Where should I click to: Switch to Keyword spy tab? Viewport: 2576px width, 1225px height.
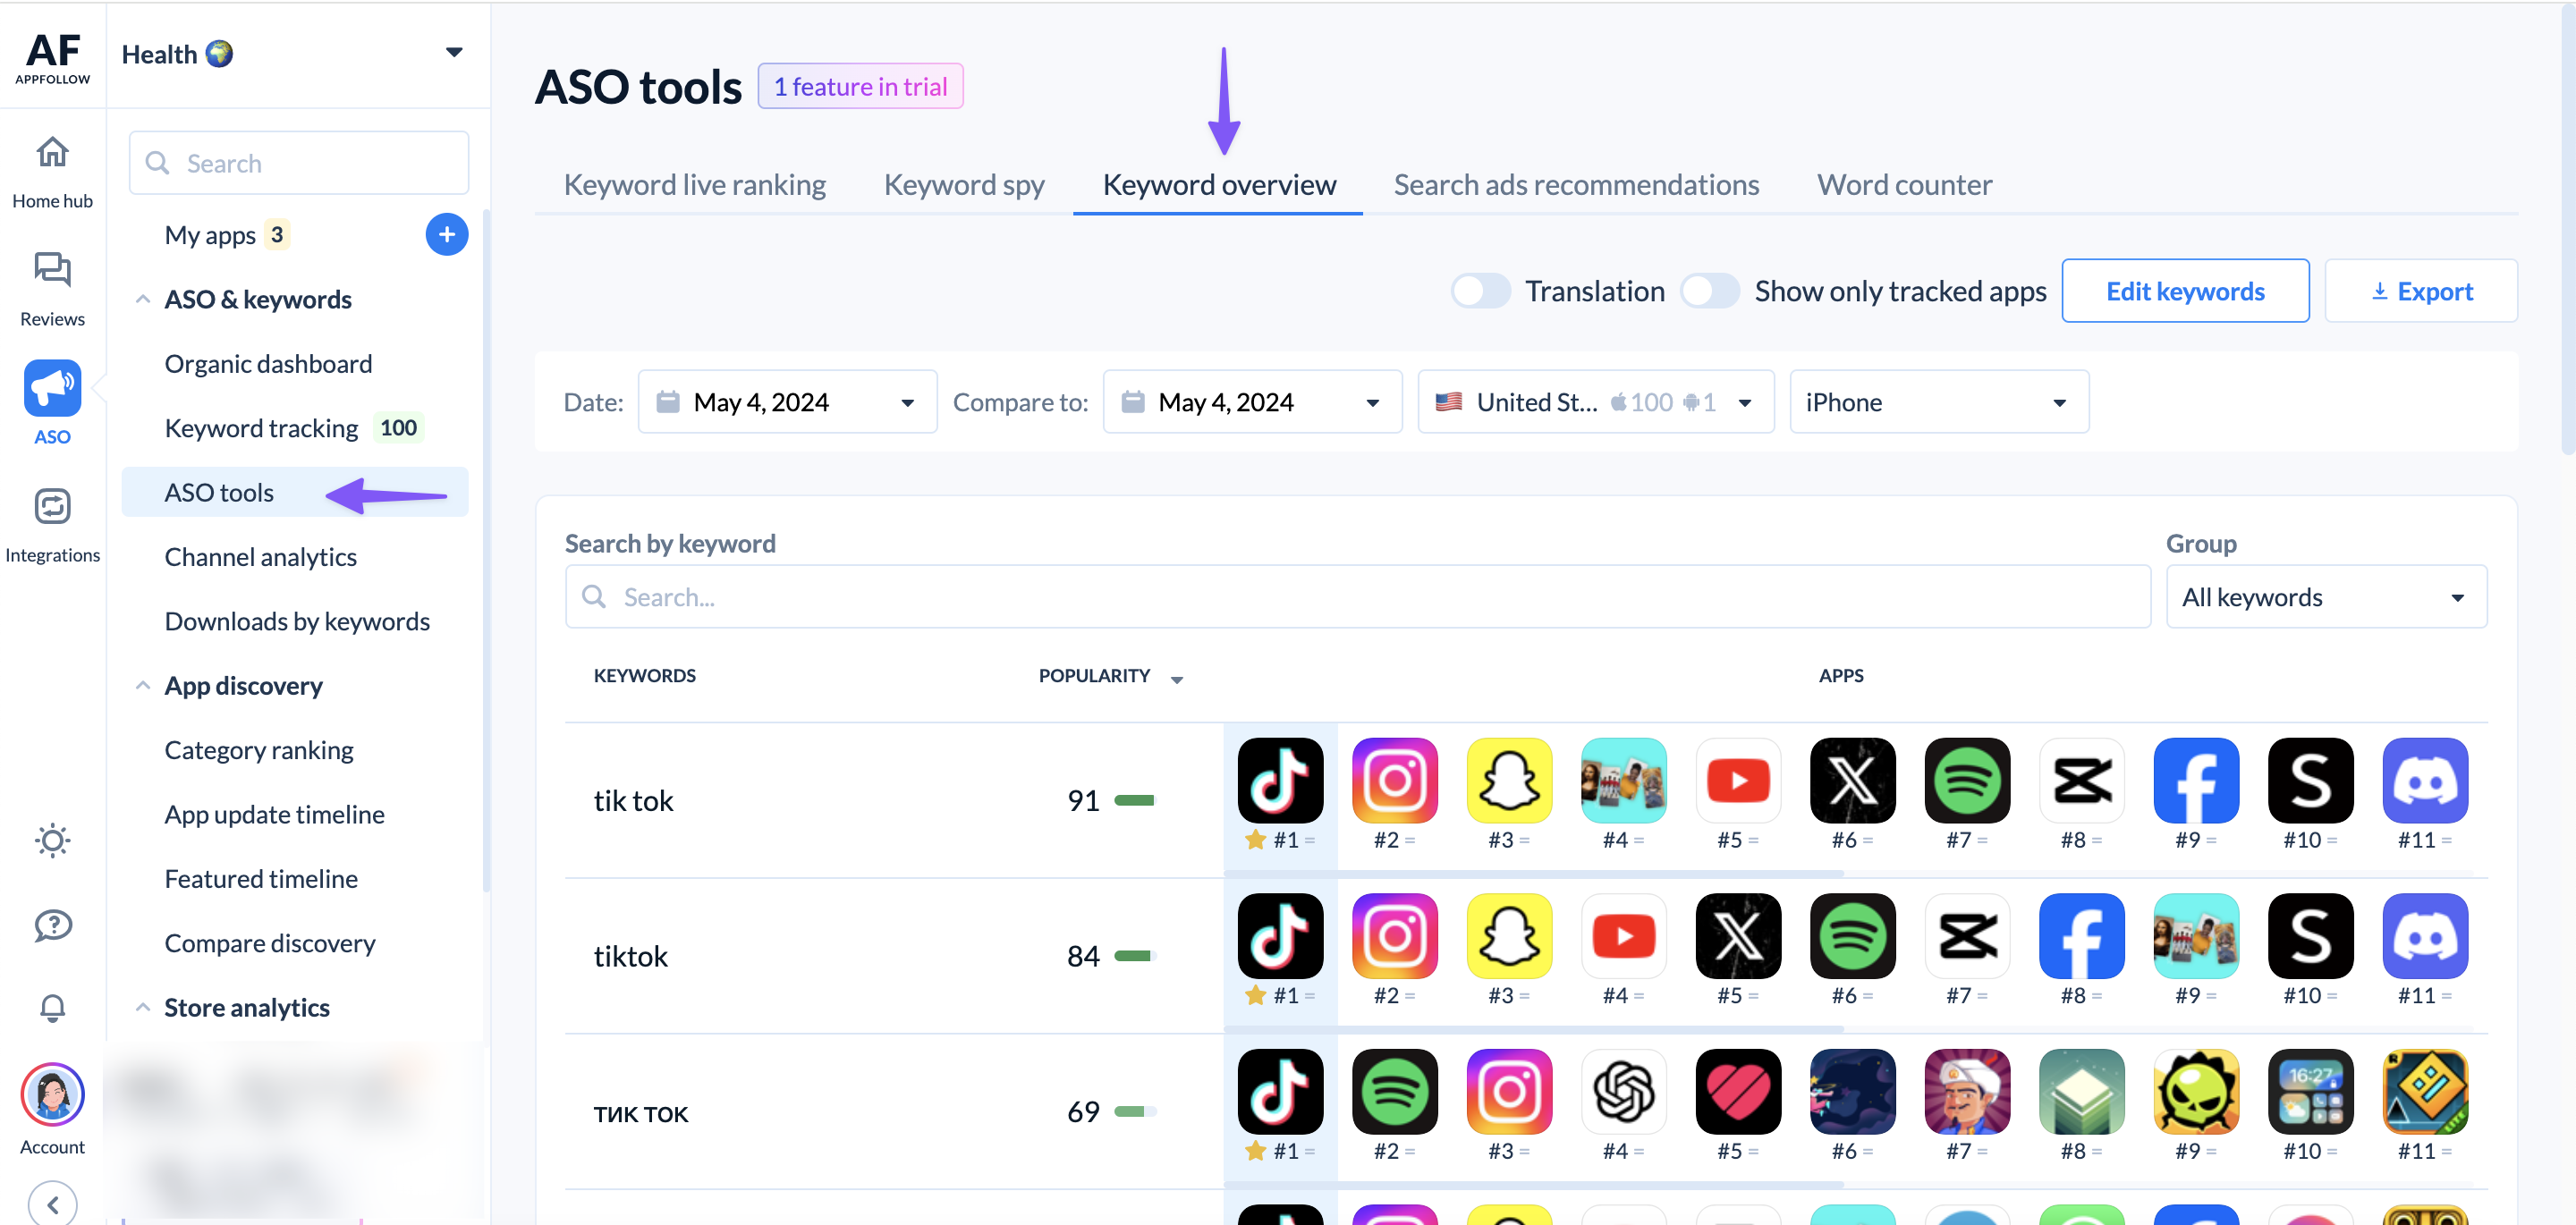[964, 185]
